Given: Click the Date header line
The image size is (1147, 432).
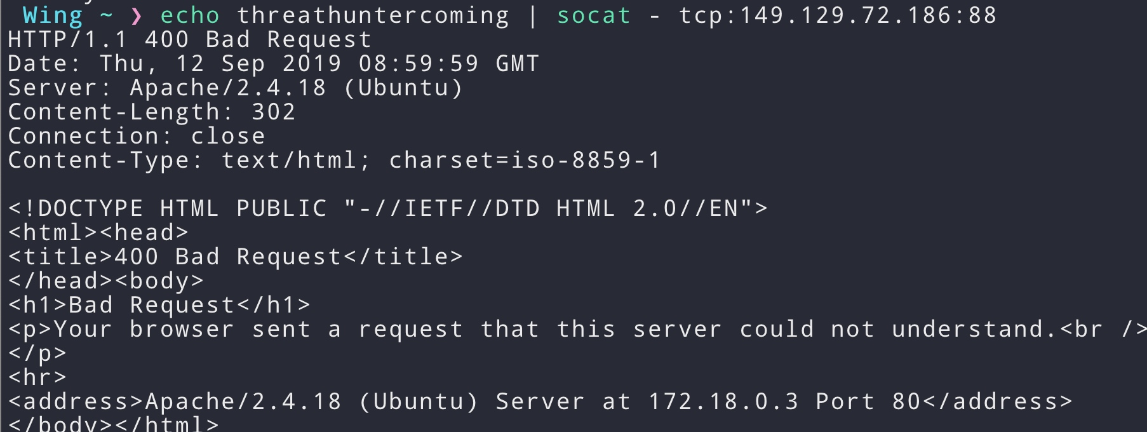Looking at the screenshot, I should coord(273,64).
